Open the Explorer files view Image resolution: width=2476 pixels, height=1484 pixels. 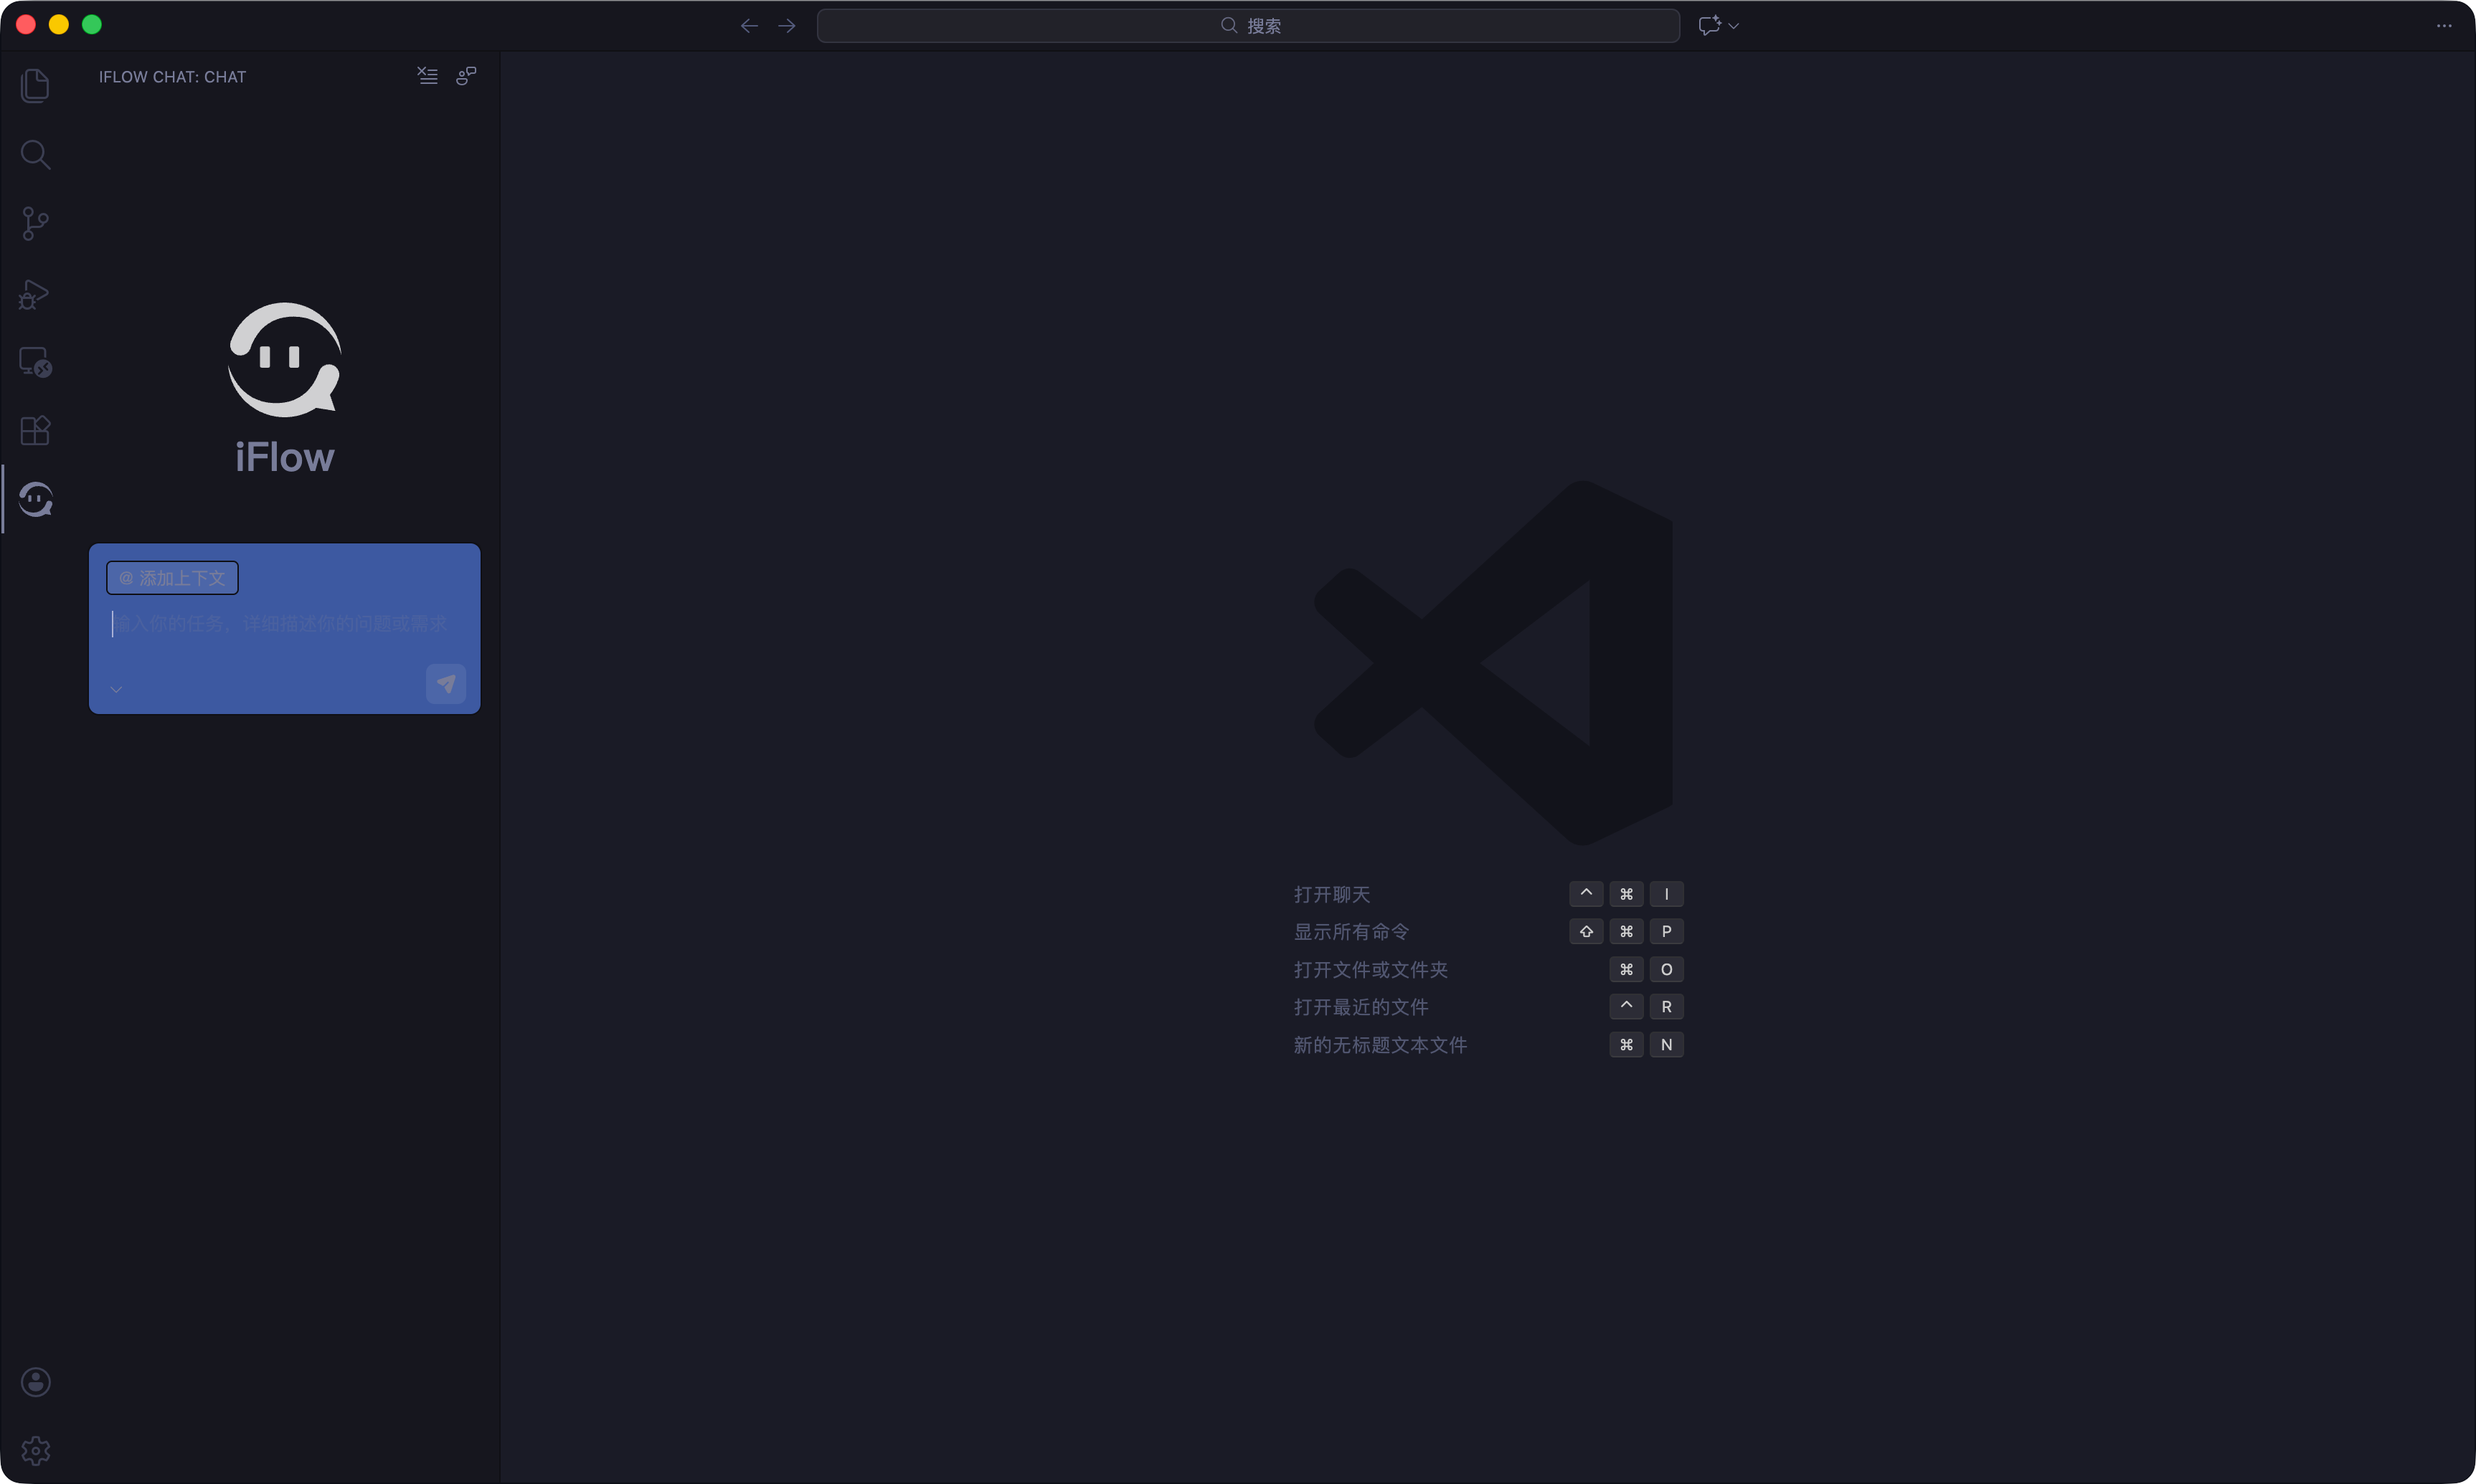coord(35,85)
